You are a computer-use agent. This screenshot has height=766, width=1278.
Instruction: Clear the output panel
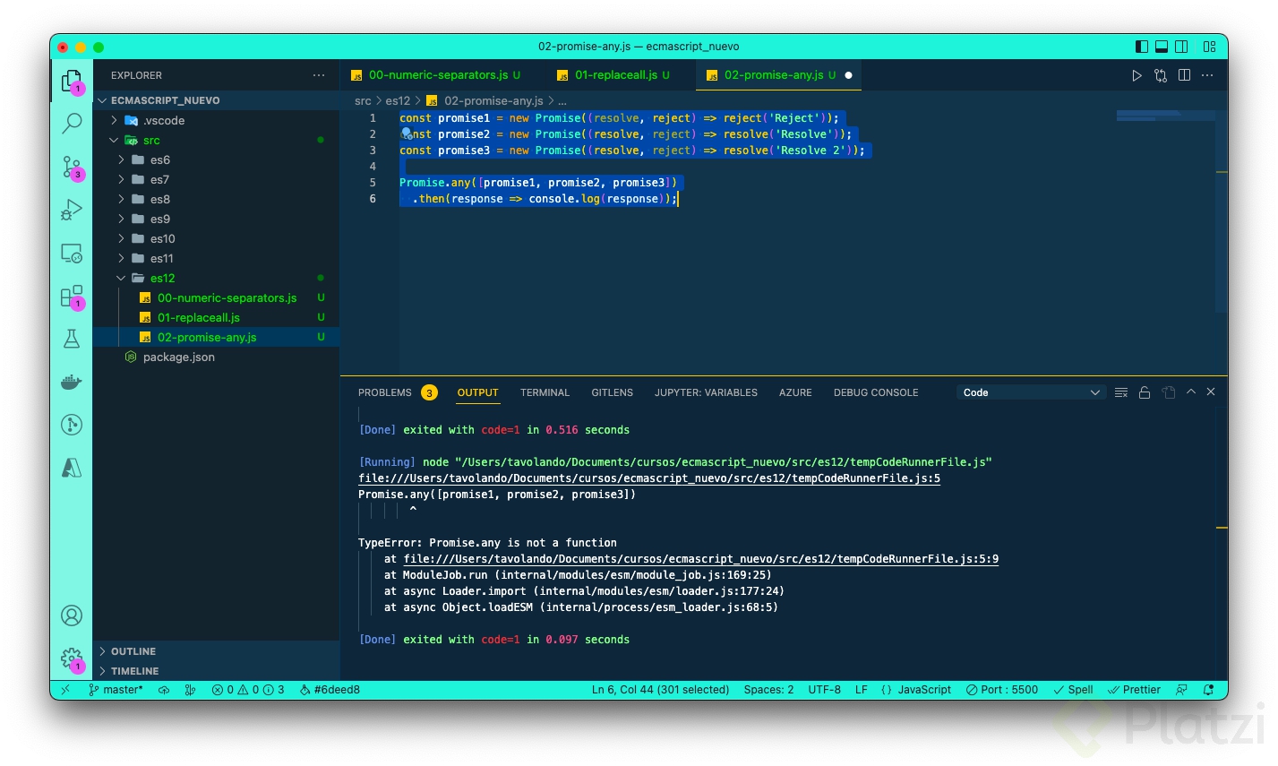(x=1121, y=392)
